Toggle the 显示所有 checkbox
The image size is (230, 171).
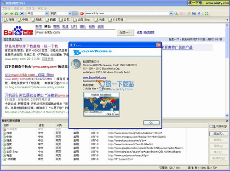point(211,126)
